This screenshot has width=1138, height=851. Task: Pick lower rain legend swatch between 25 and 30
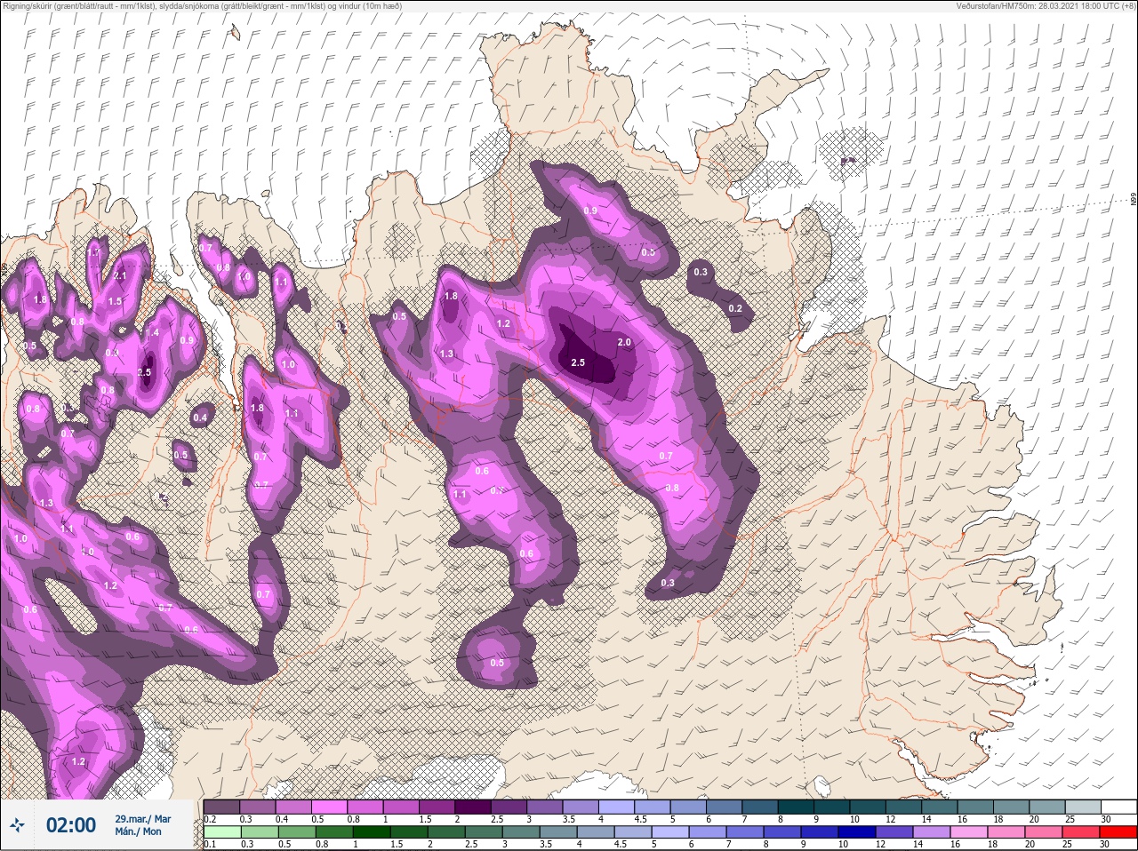tap(1081, 831)
